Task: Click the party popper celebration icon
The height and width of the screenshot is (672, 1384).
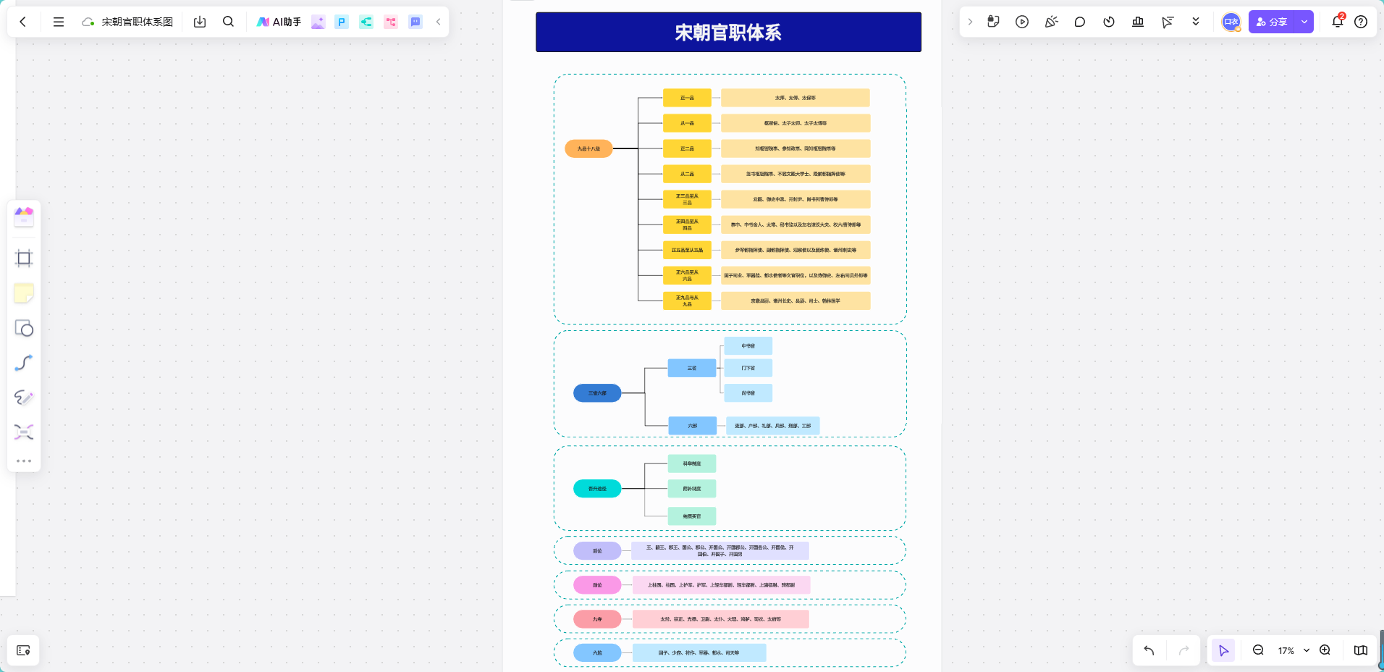Action: [x=1051, y=22]
